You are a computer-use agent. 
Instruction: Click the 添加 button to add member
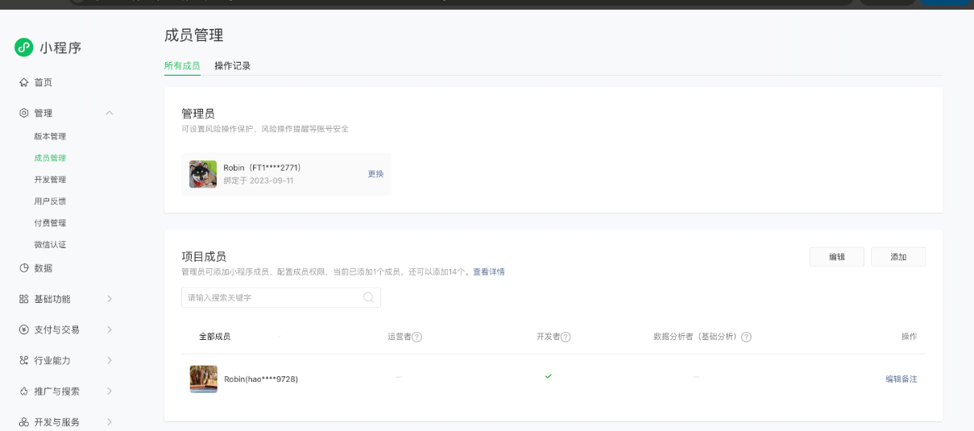898,257
